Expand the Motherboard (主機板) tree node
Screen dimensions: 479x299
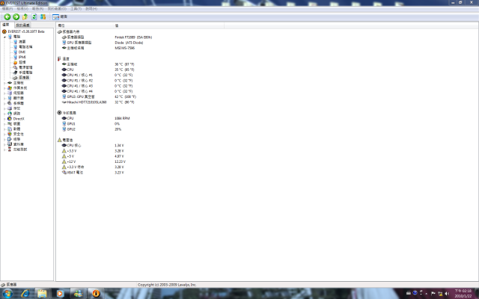[4, 83]
